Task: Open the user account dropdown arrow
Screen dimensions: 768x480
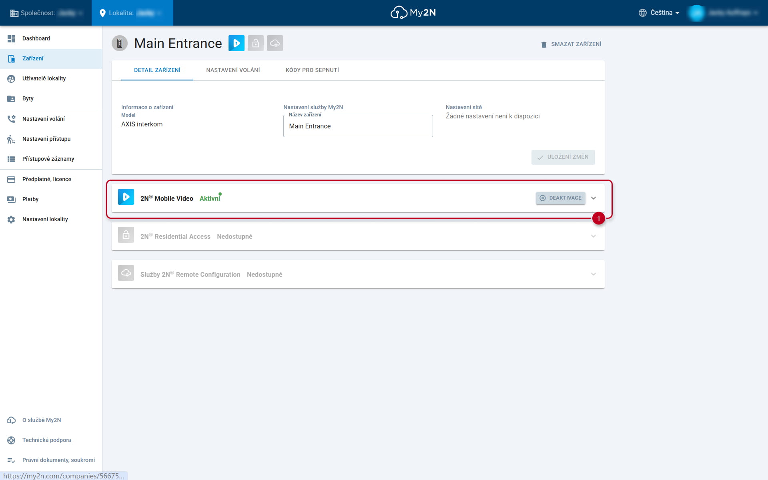Action: point(756,13)
